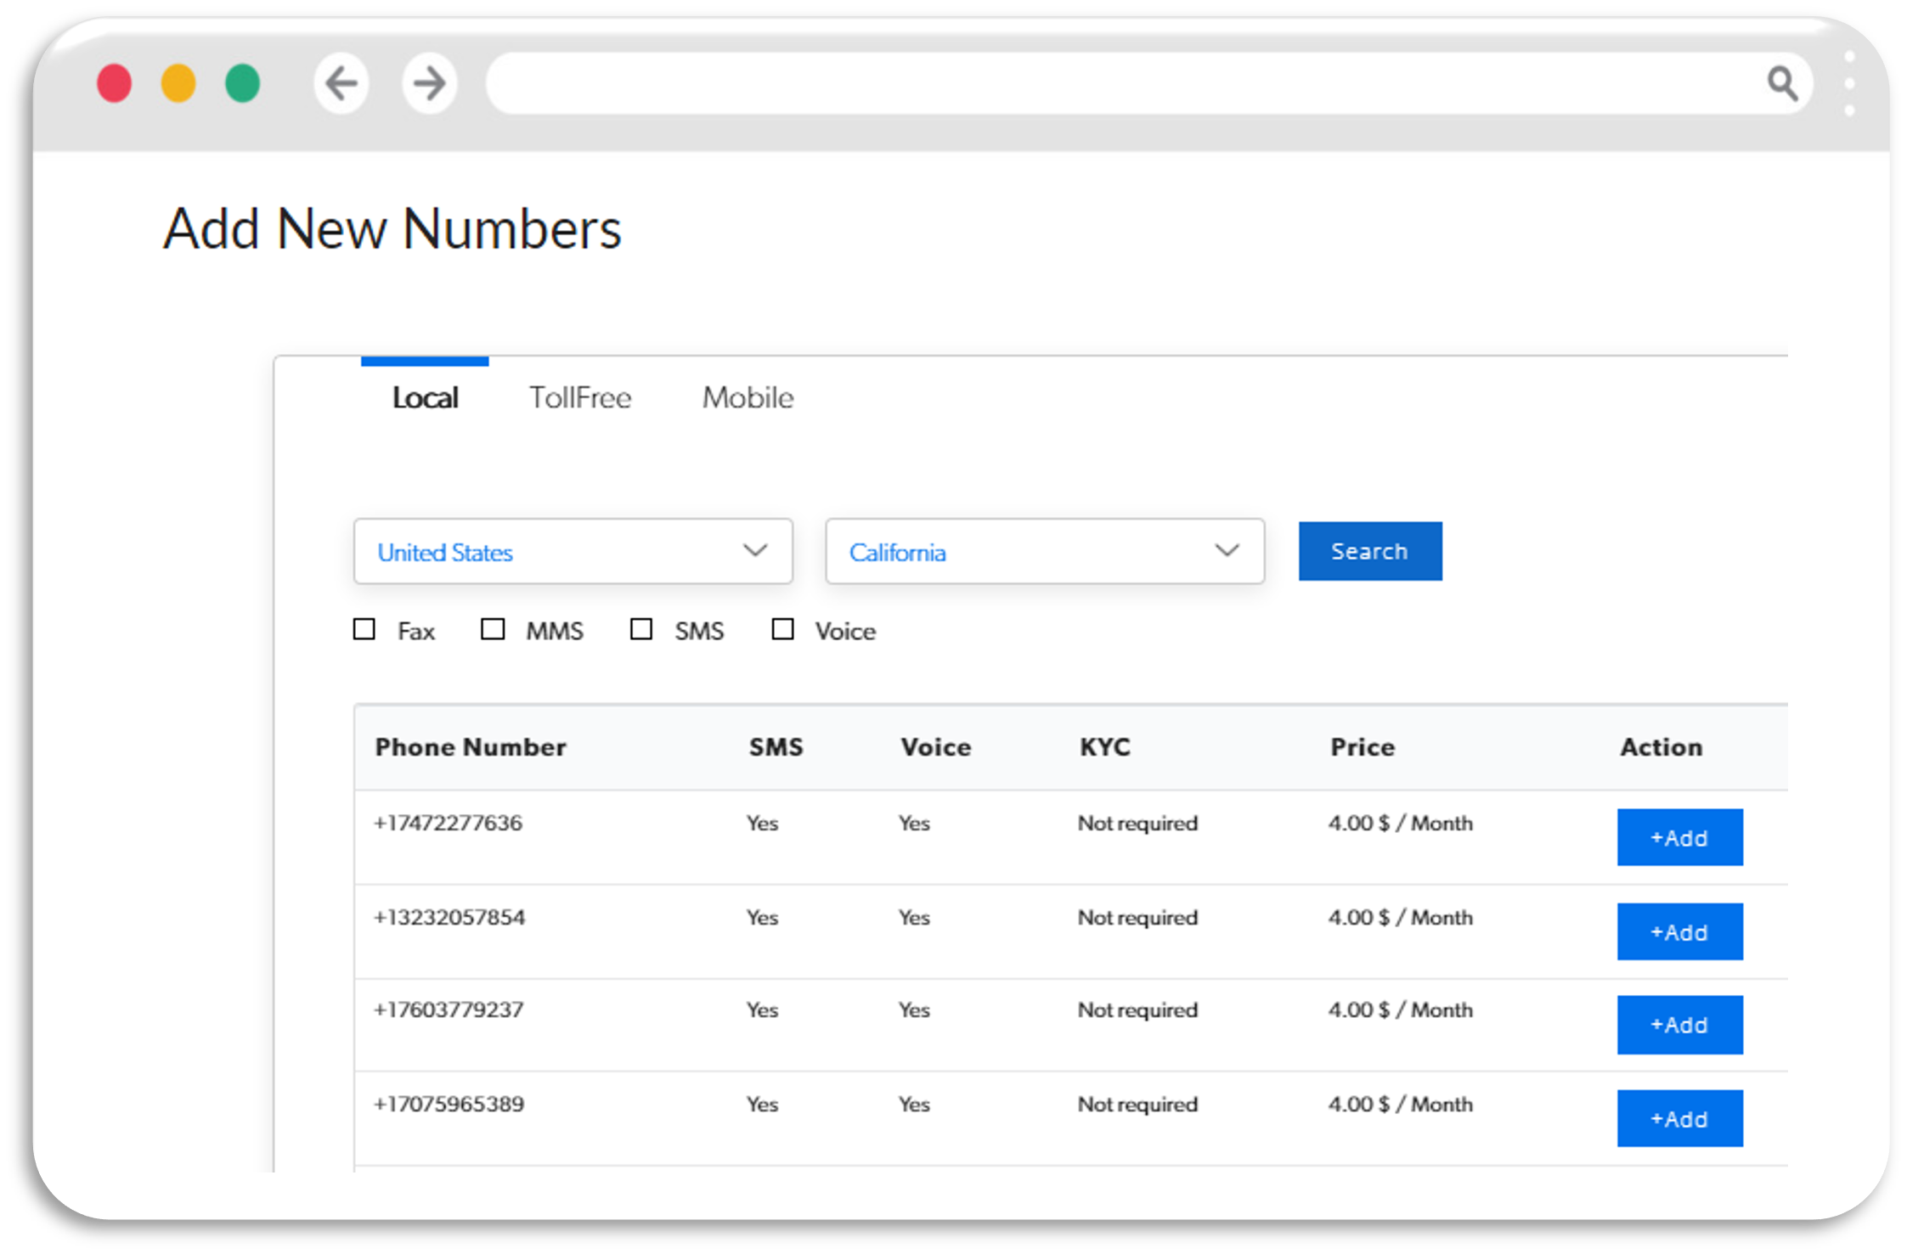
Task: Add number +17472277636
Action: click(x=1679, y=837)
